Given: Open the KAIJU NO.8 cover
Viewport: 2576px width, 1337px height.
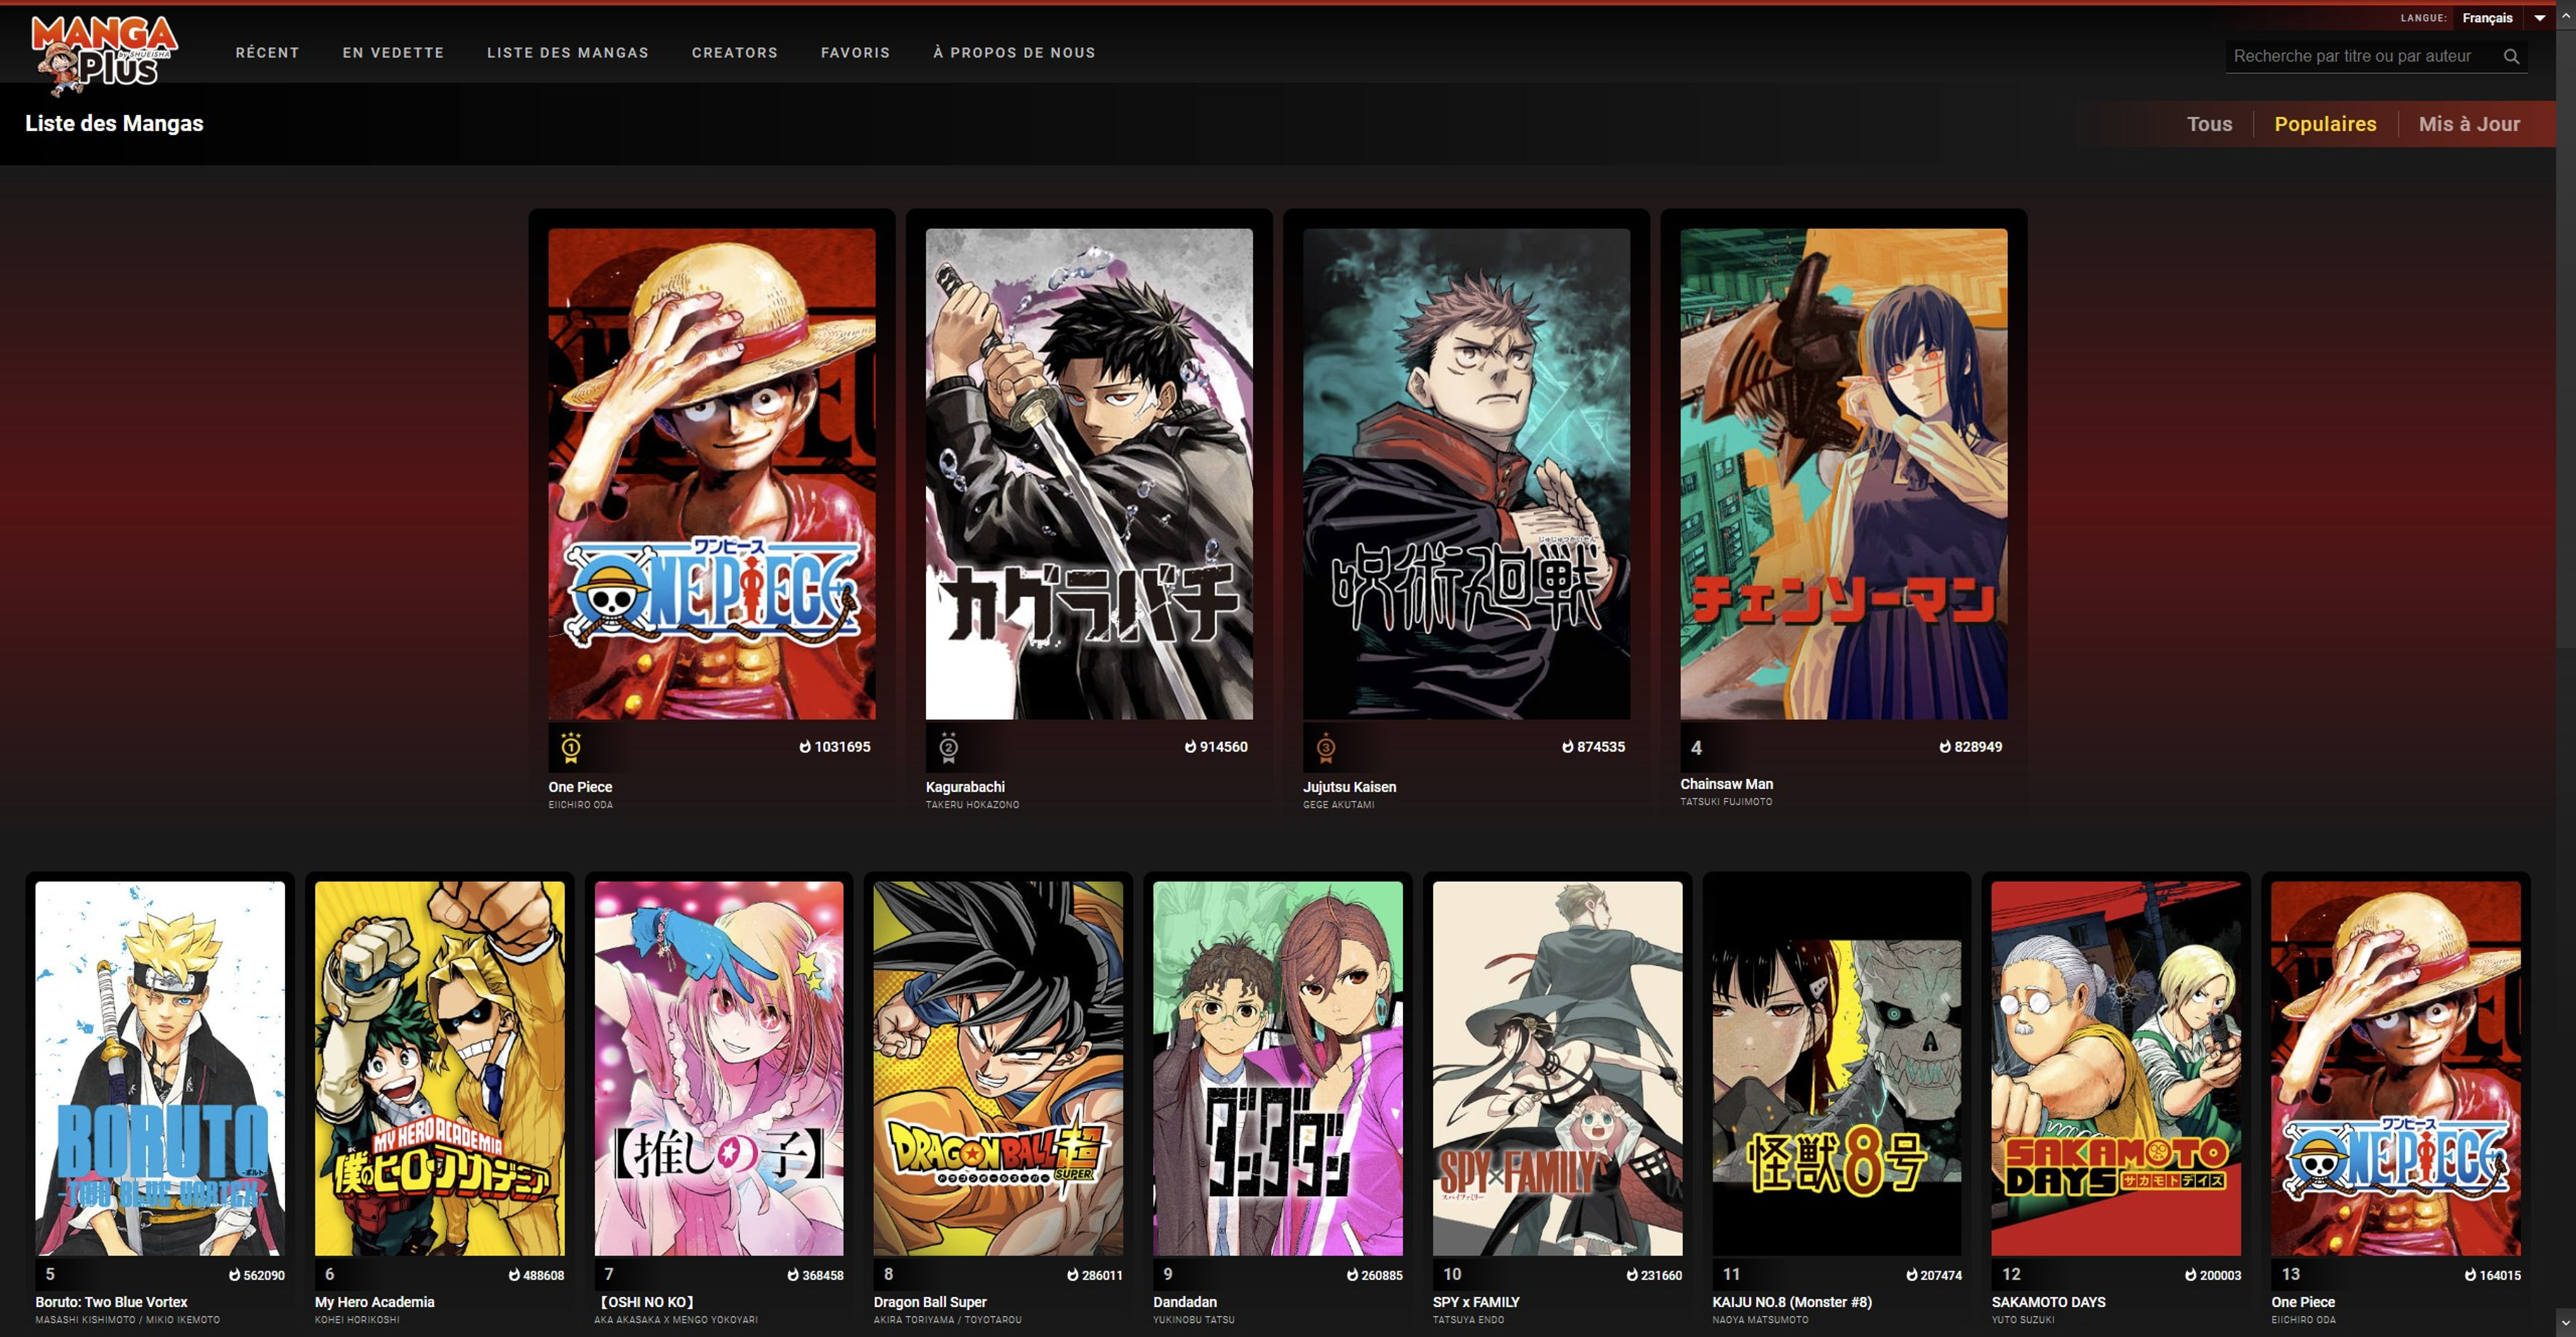Looking at the screenshot, I should coord(1837,1068).
